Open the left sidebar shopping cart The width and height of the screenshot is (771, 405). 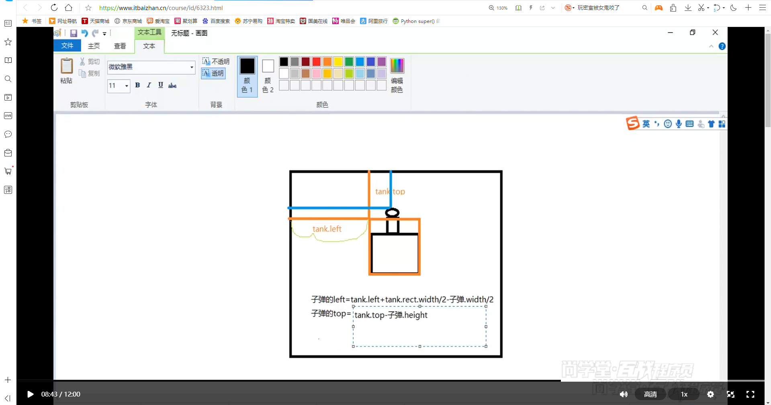8,171
